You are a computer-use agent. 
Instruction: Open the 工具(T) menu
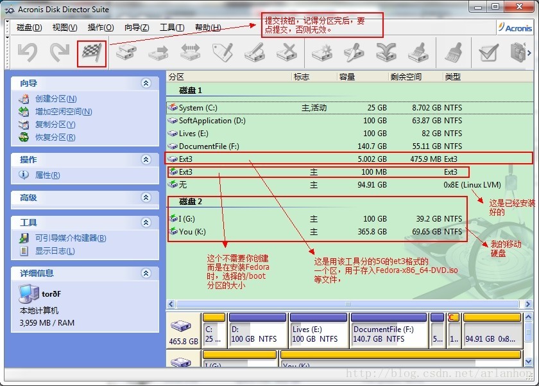pos(172,28)
